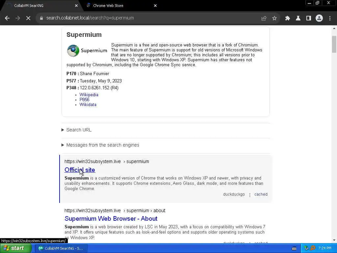337x253 pixels.
Task: Click the orange magnifier tray icon
Action: coord(313,248)
